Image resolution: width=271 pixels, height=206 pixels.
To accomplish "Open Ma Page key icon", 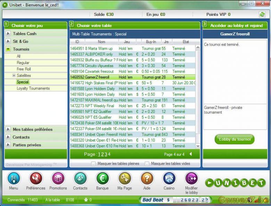I will (125, 178).
